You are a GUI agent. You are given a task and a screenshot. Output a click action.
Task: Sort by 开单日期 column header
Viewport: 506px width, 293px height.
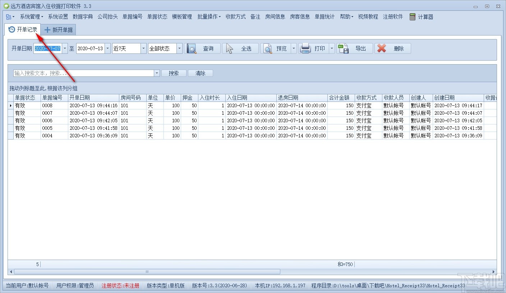click(93, 98)
